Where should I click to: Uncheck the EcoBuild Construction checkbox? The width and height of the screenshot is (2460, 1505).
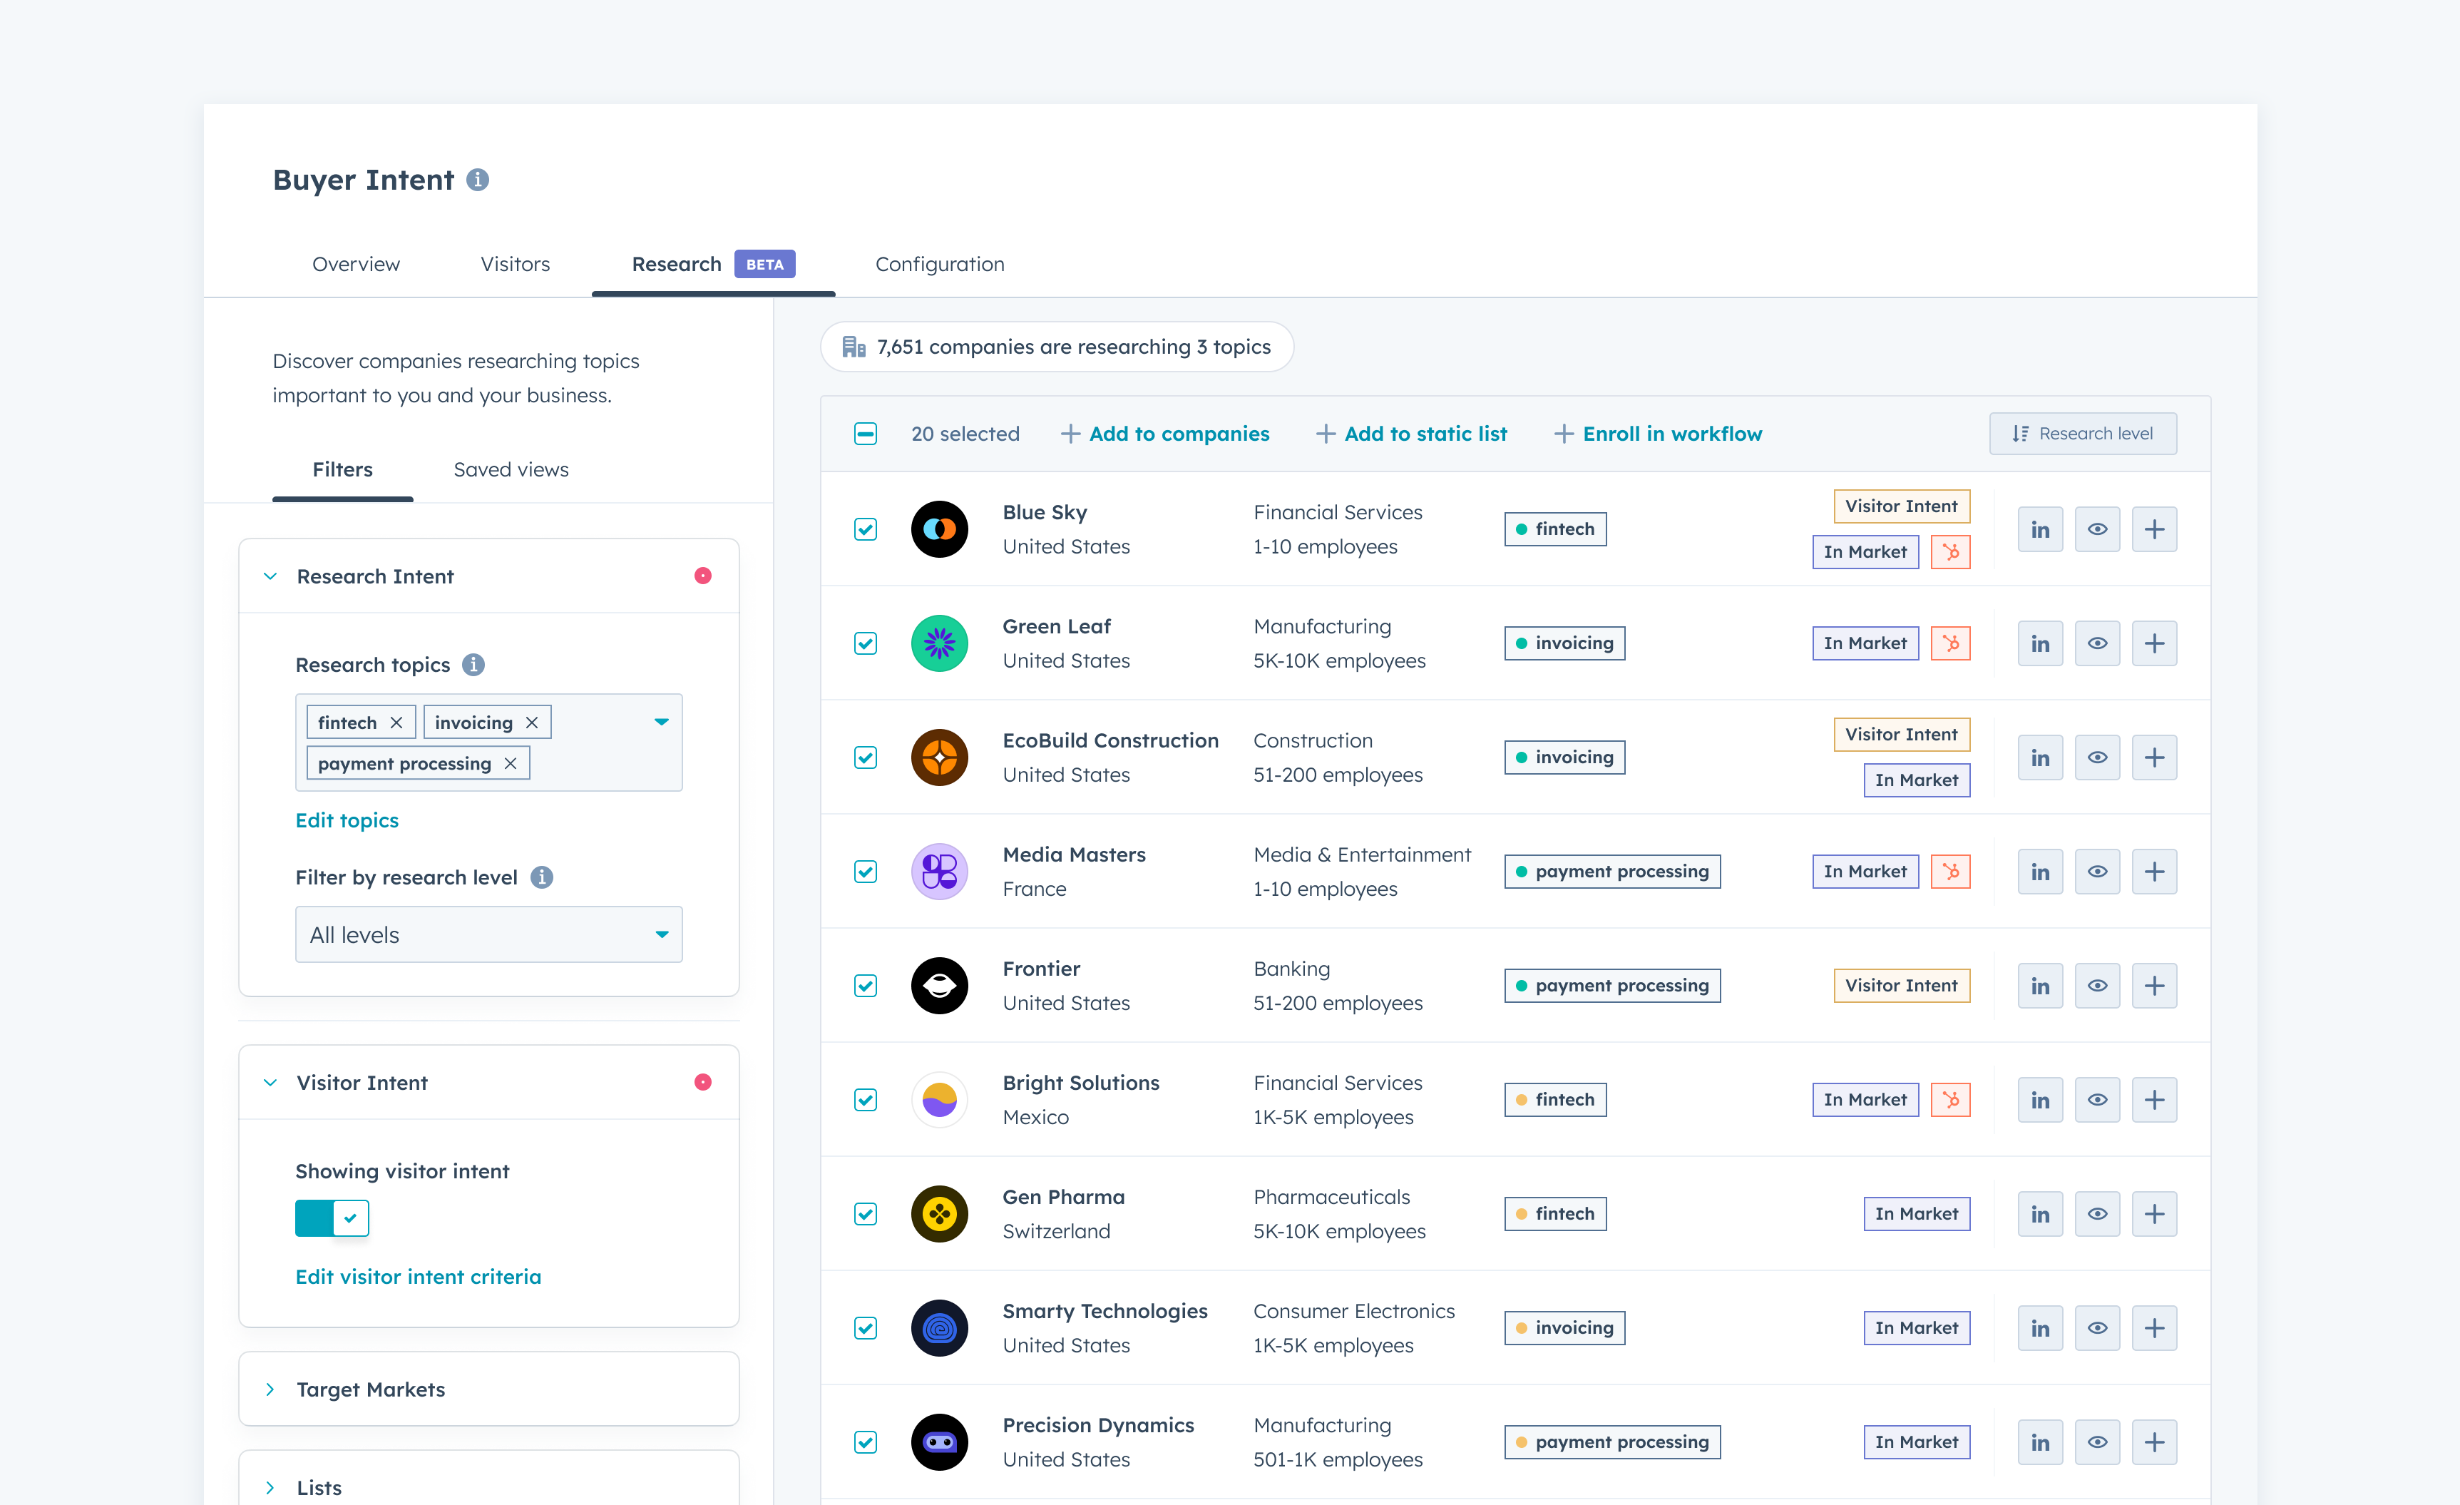[x=866, y=757]
